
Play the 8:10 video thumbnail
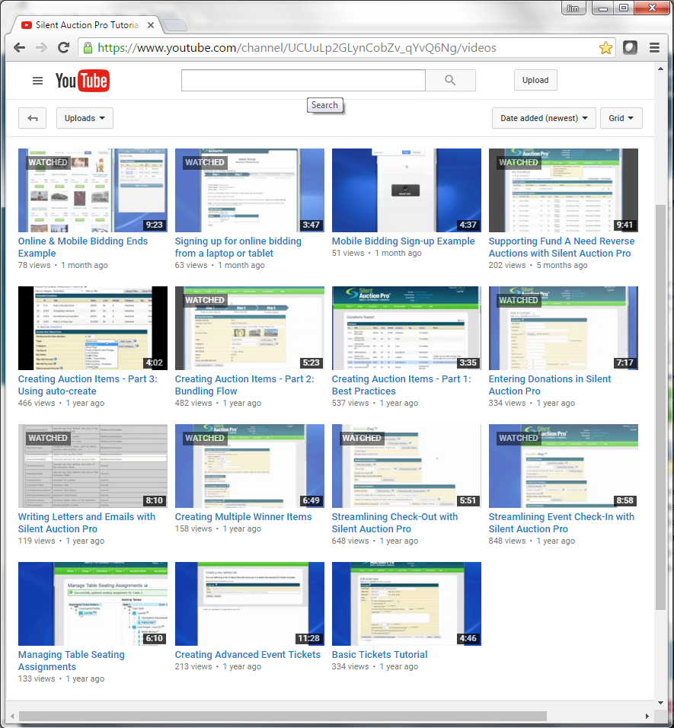tap(93, 466)
